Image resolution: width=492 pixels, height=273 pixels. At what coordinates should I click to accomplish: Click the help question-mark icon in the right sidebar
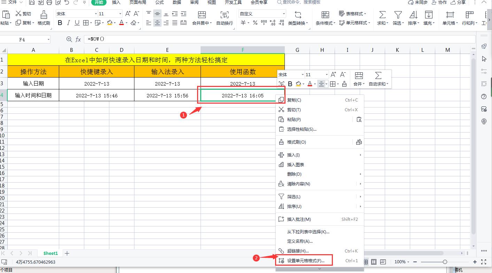[x=484, y=96]
